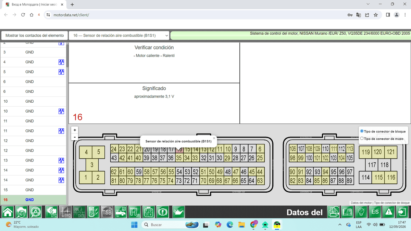Viewport: 411px width, 231px height.
Task: Open the warning triangle icon
Action: [389, 212]
